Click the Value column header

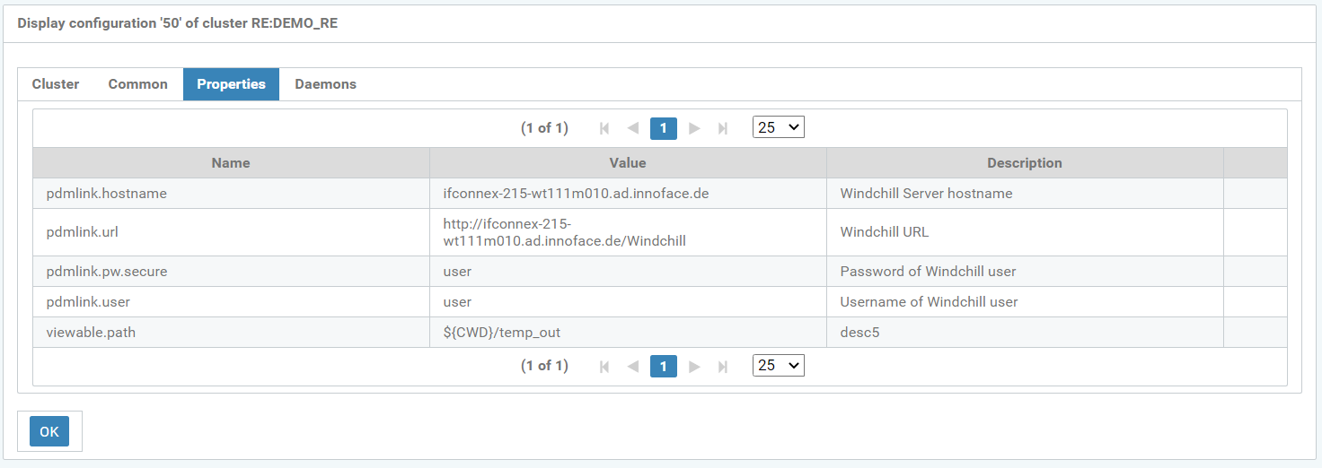tap(627, 163)
